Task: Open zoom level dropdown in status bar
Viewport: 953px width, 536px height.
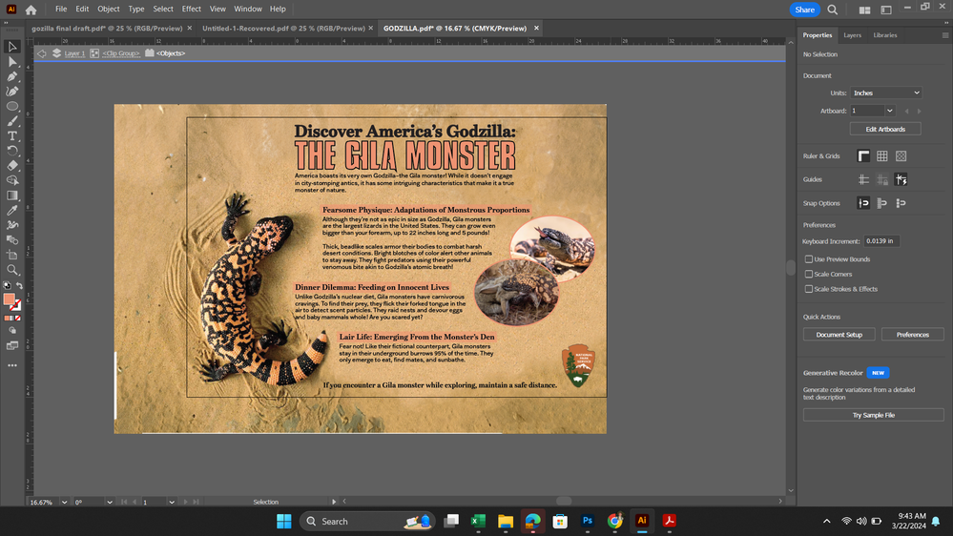Action: [65, 502]
